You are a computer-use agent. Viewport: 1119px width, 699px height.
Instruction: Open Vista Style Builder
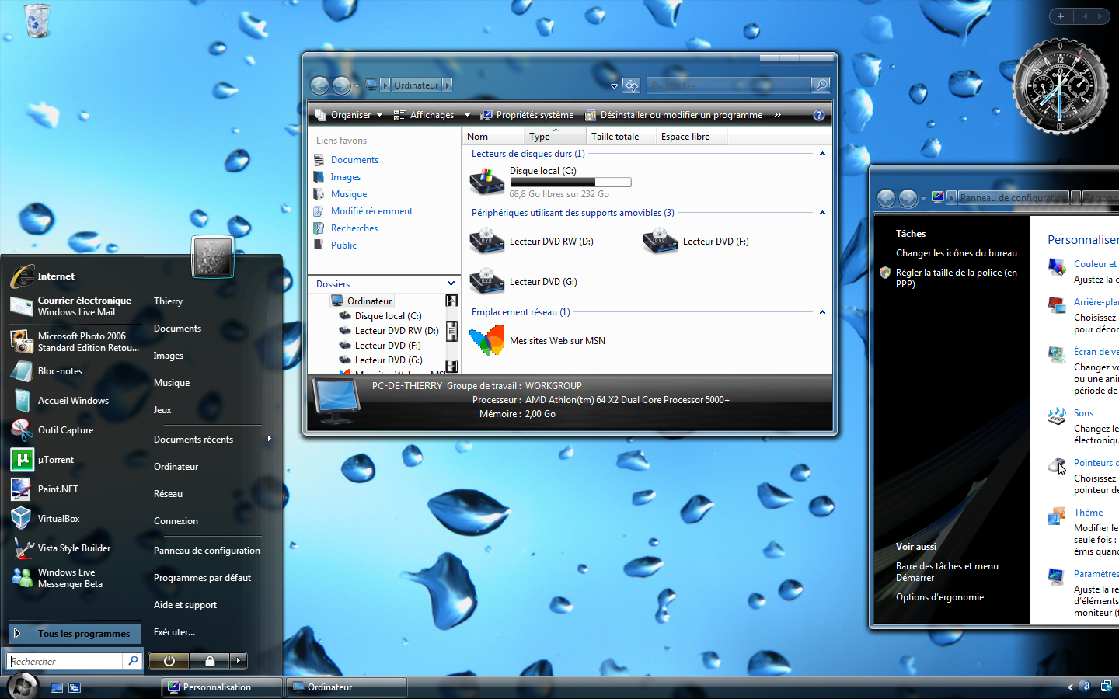61,548
